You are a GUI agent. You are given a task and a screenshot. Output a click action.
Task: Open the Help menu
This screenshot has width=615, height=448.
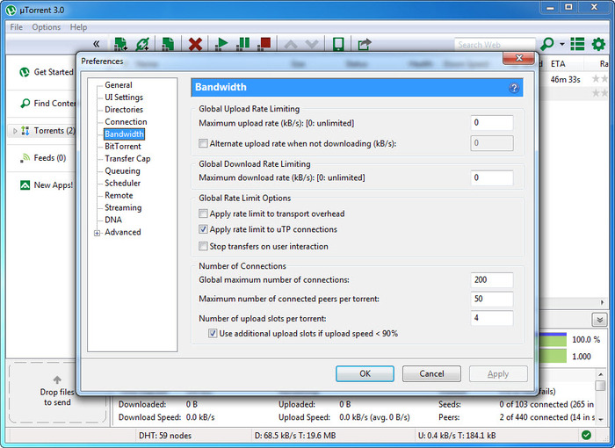(x=78, y=27)
